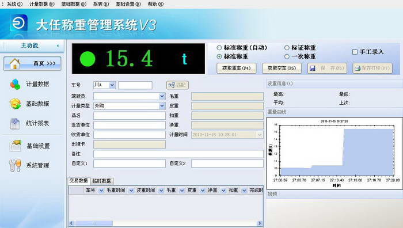Viewport: 403px width, 228px height.
Task: Select 标证称重 radio option
Action: point(287,48)
